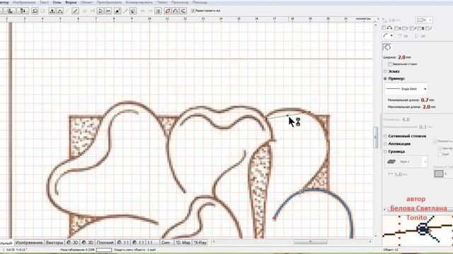453x254 pixels.
Task: Select the straight line segment tool icon
Action: click(x=75, y=11)
